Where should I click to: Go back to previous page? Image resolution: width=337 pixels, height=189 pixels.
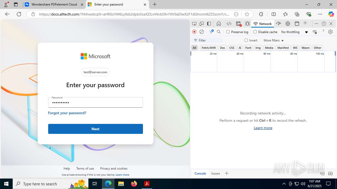point(7,14)
